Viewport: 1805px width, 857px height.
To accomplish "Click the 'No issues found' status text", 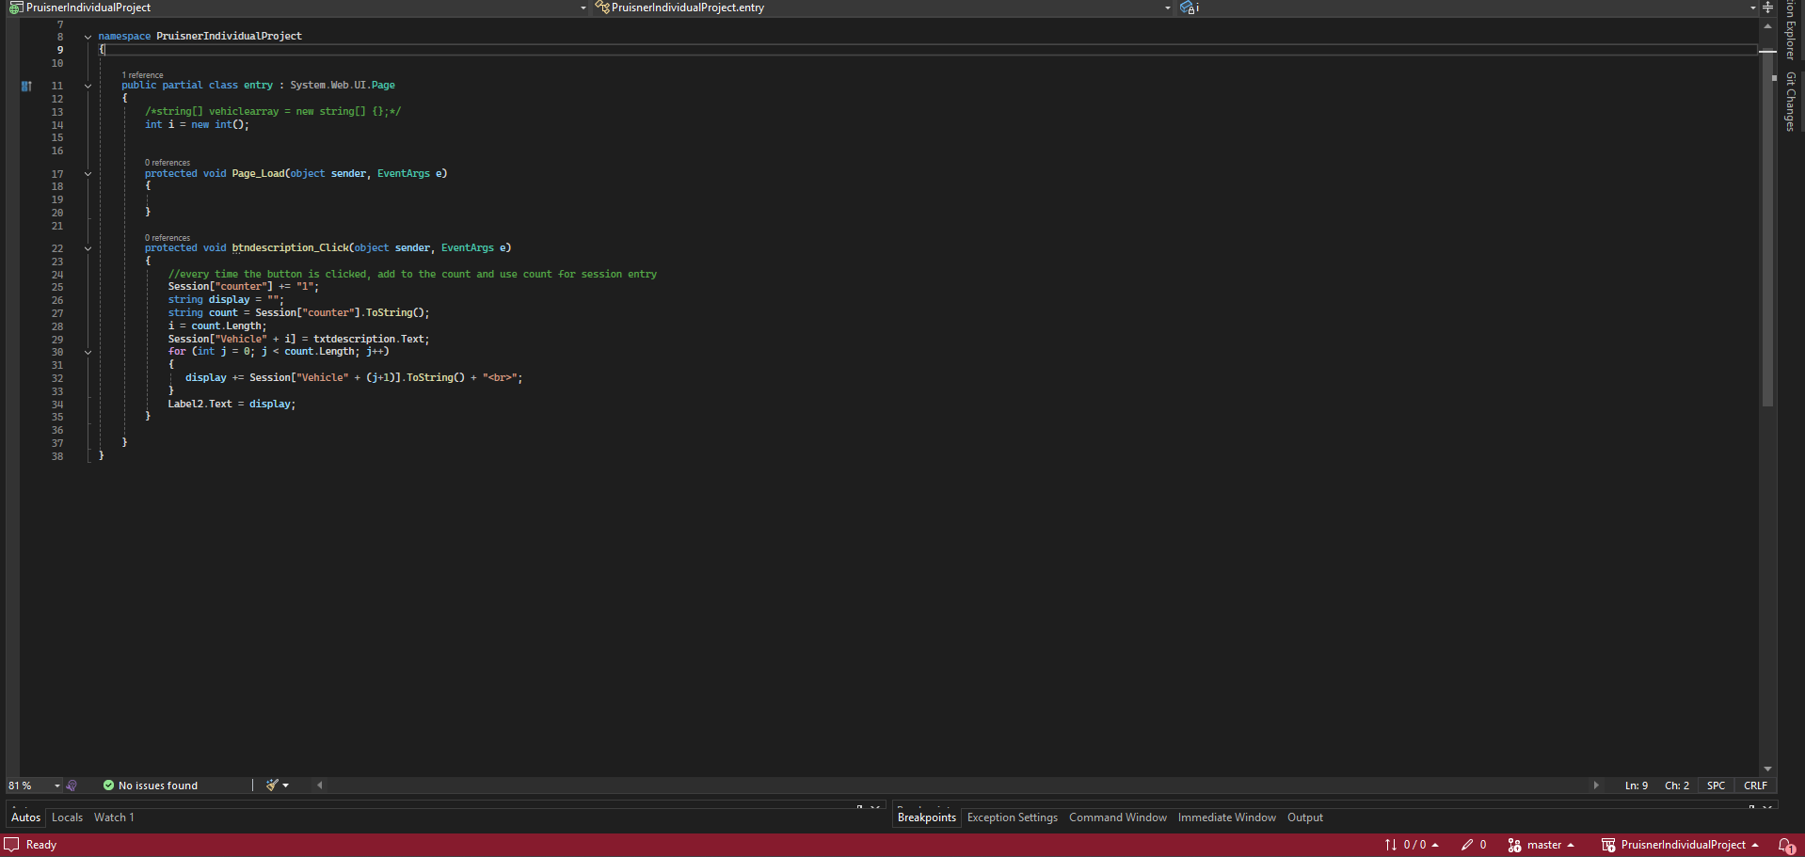I will (x=158, y=786).
